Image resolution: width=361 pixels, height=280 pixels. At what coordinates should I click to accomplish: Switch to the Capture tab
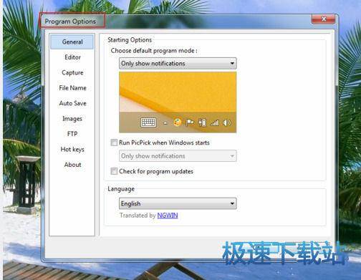coord(72,72)
